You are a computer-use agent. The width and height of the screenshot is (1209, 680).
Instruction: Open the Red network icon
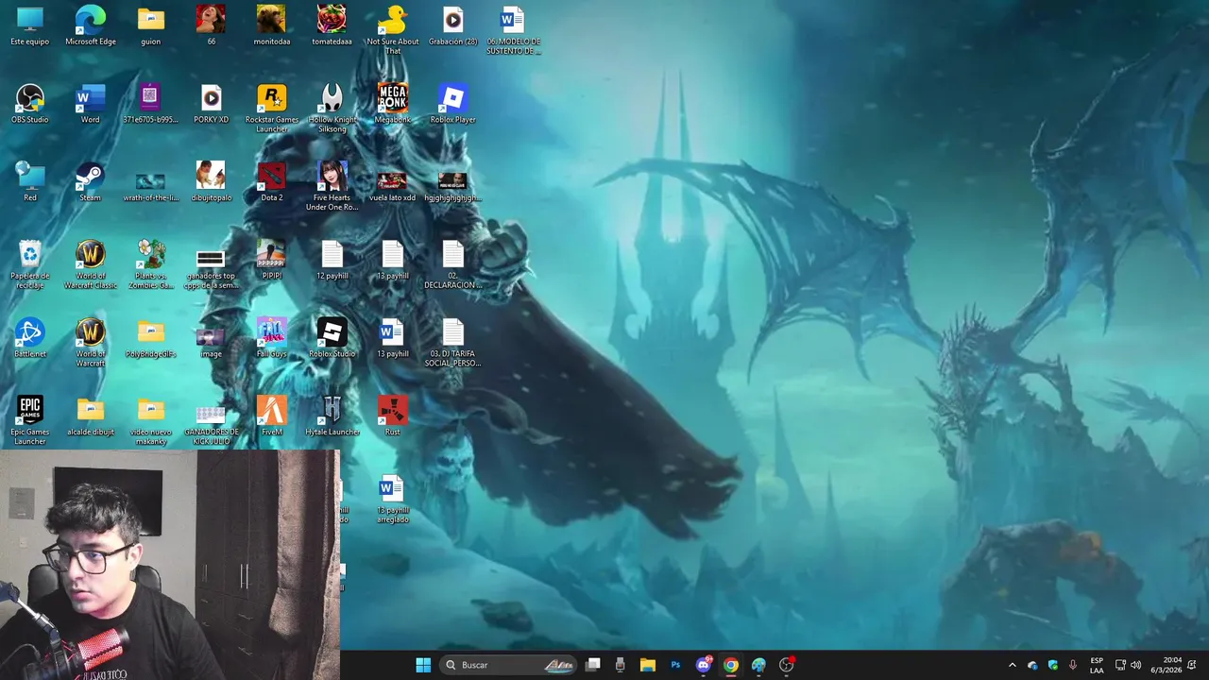[x=30, y=181]
